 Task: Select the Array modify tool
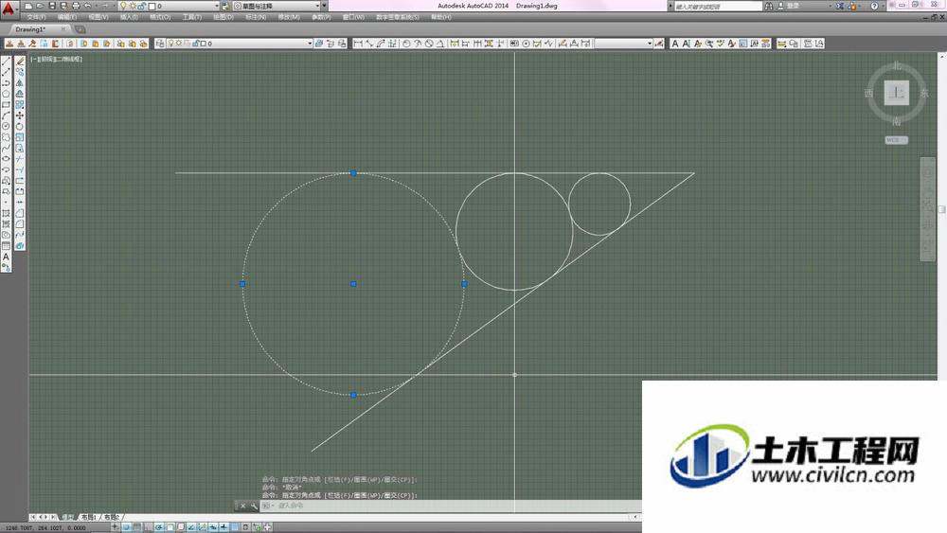[x=20, y=104]
